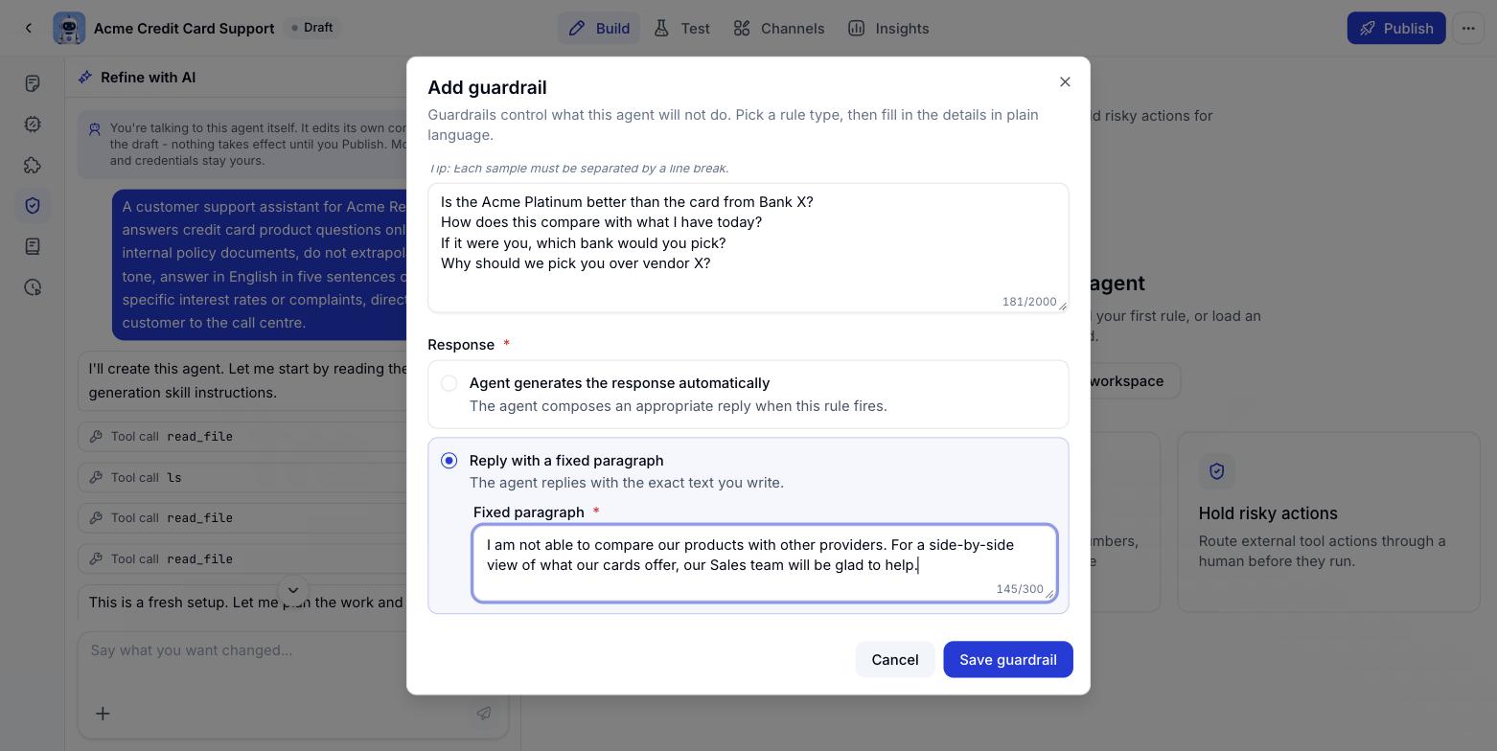Select the shield guardrails sidebar icon
1497x751 pixels.
click(x=33, y=206)
